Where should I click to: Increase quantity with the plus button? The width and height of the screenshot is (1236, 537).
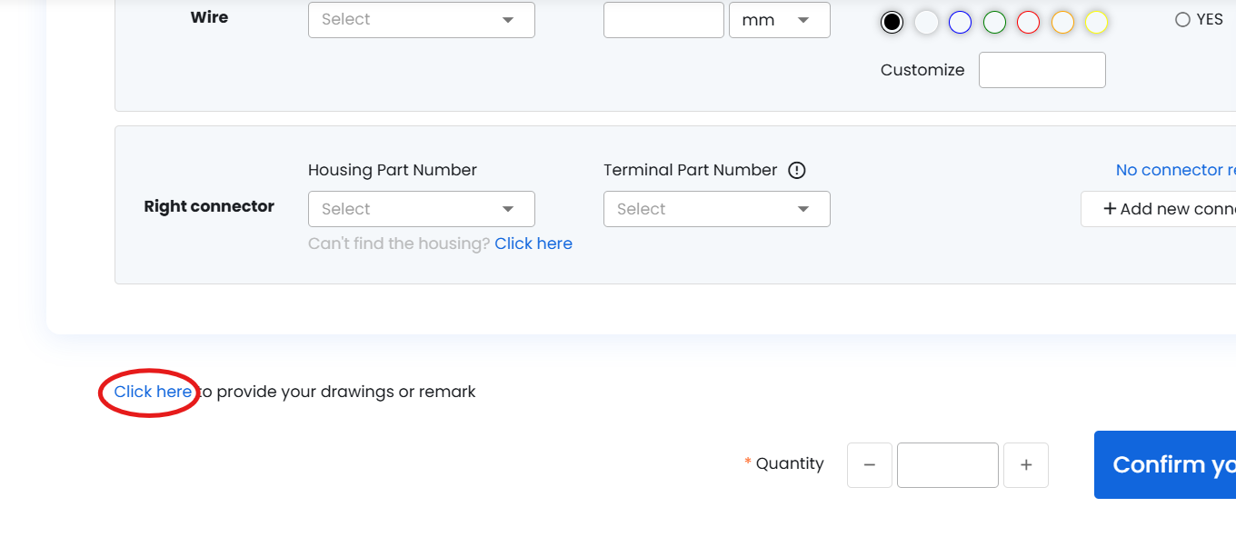pos(1026,465)
